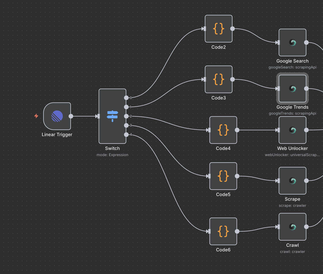Click the "Code2" label
The image size is (323, 274).
tap(219, 47)
